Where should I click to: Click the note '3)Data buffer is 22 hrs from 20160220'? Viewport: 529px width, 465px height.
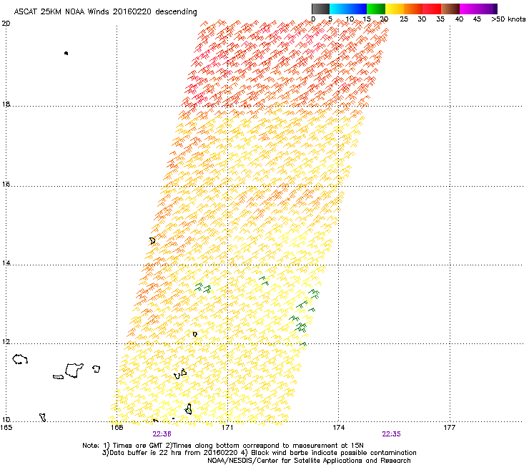170,453
